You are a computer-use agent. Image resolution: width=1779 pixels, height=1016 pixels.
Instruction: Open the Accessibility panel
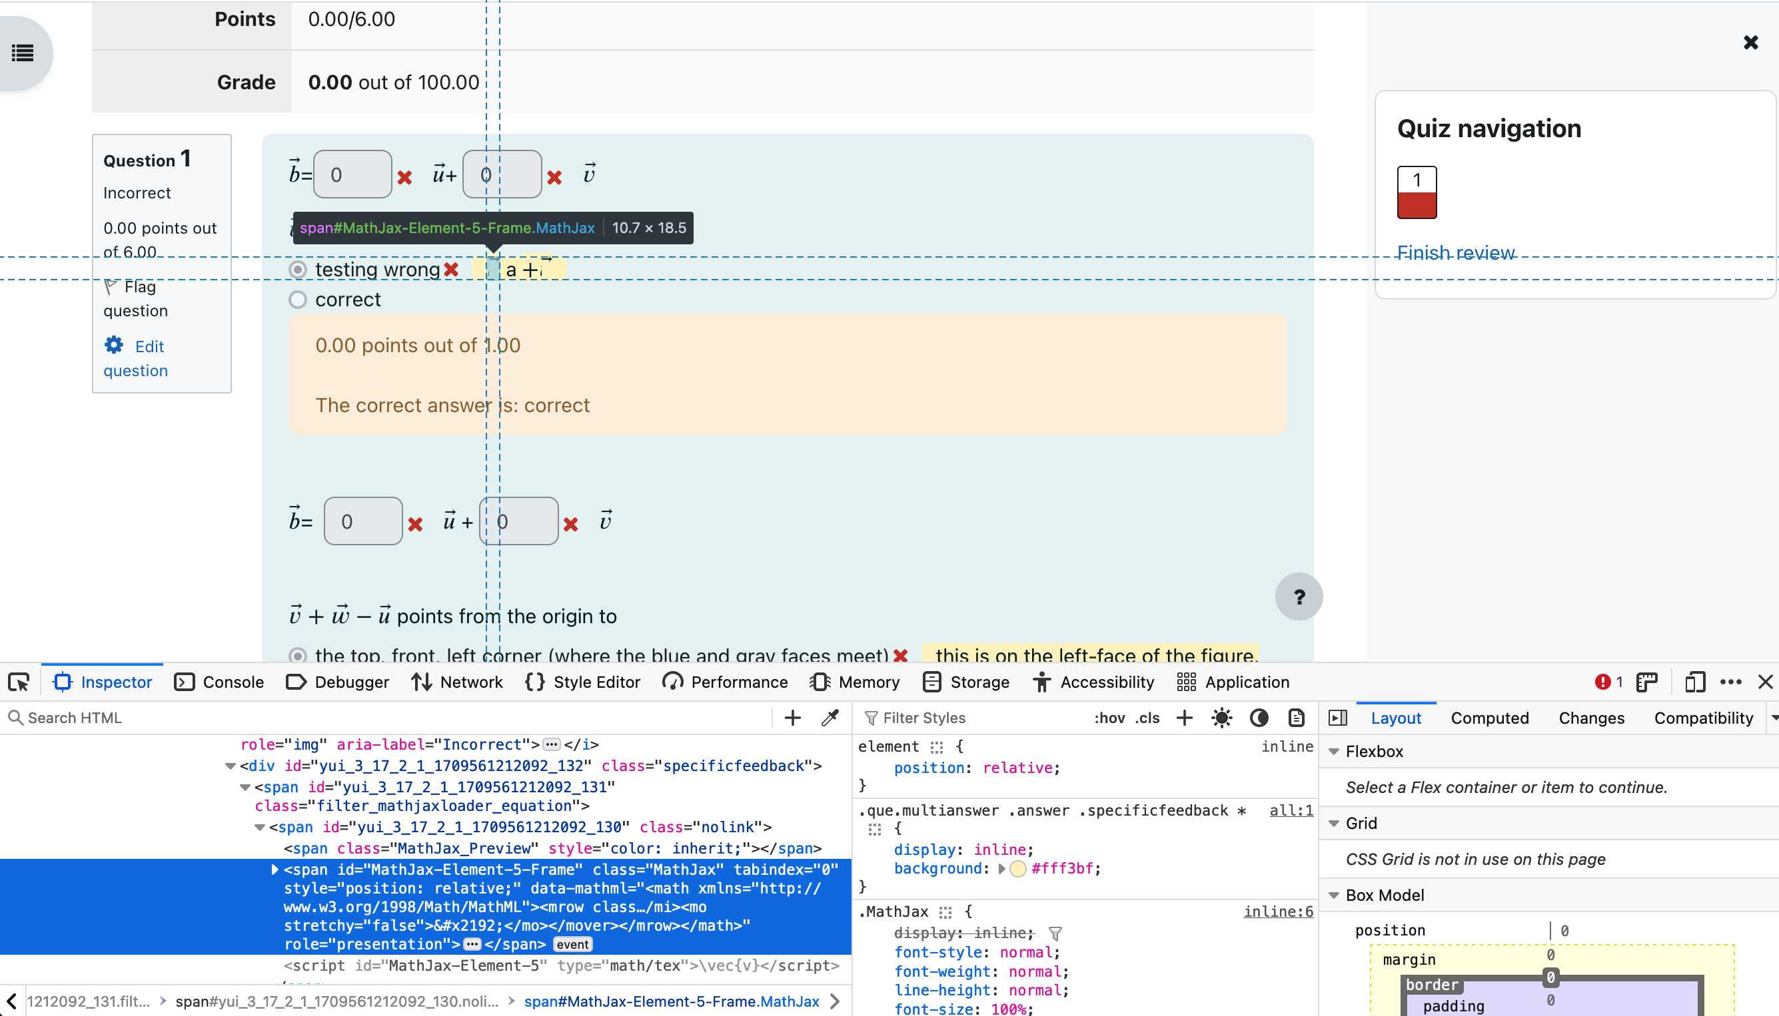tap(1093, 682)
